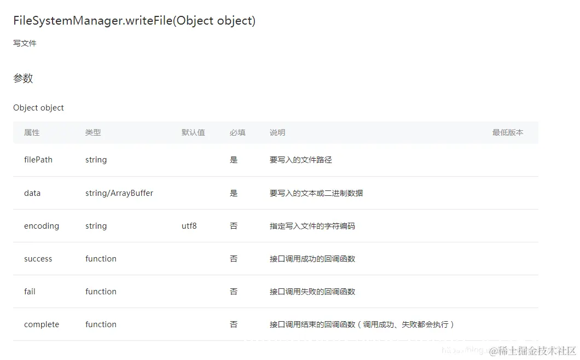Click 否 in the success row
Screen dimensions: 580x360
coord(234,259)
